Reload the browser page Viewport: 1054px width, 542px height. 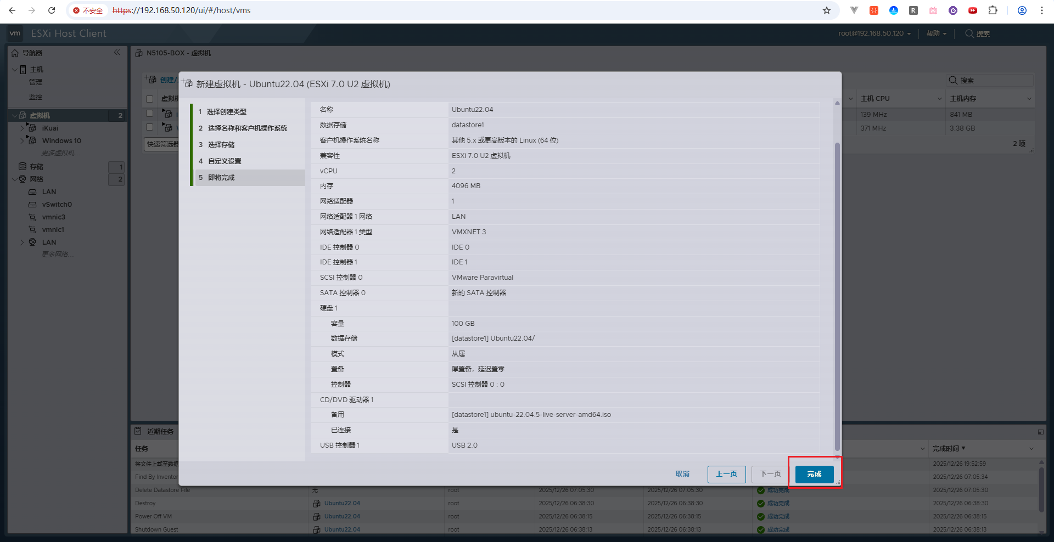pyautogui.click(x=52, y=10)
